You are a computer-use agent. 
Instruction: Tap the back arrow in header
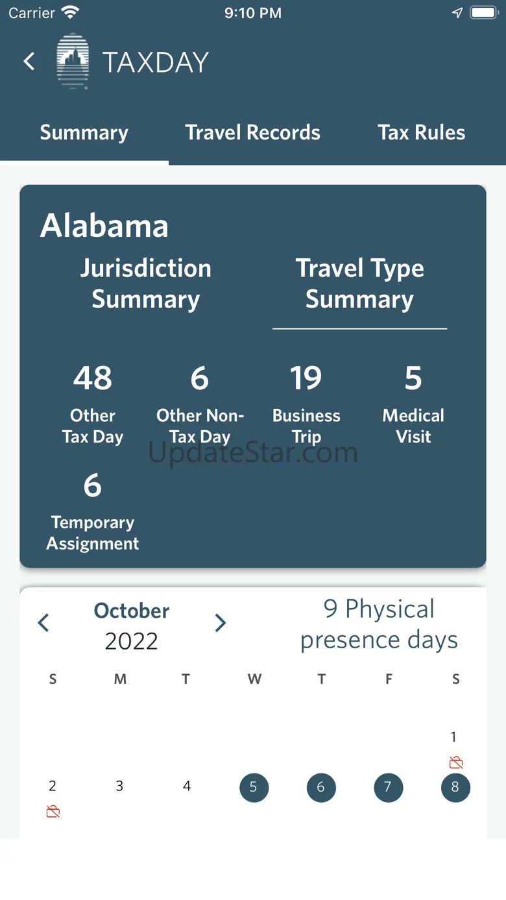coord(29,62)
